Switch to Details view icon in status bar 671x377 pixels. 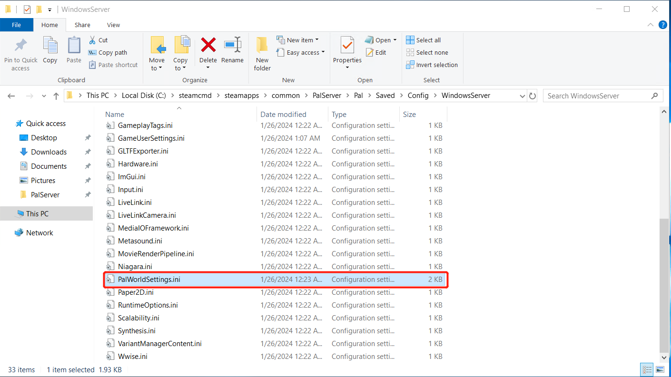pos(647,369)
